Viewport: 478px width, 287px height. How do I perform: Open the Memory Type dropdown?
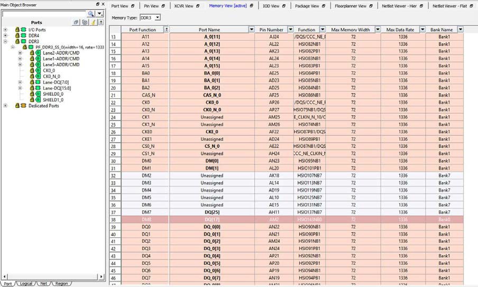pos(158,17)
